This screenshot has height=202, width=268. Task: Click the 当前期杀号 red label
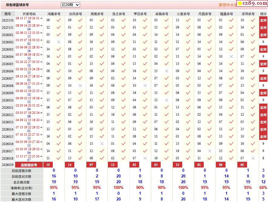coord(29,165)
